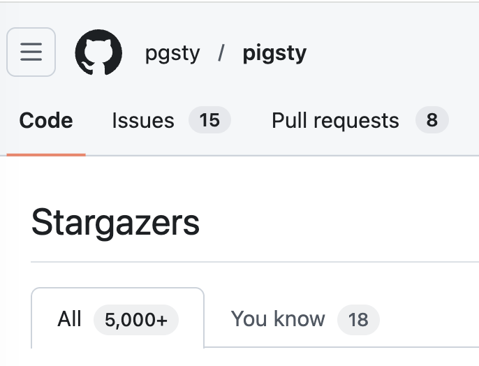Click the orange underline beneath the Code tab
The image size is (479, 366).
46,155
